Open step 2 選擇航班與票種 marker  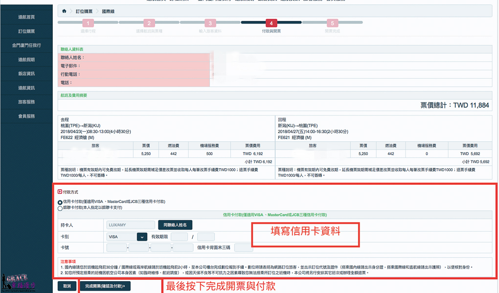tap(149, 23)
